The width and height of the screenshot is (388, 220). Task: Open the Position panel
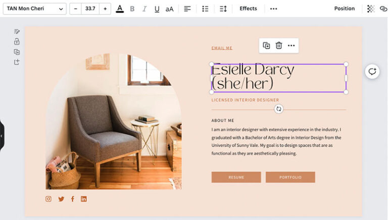point(345,9)
